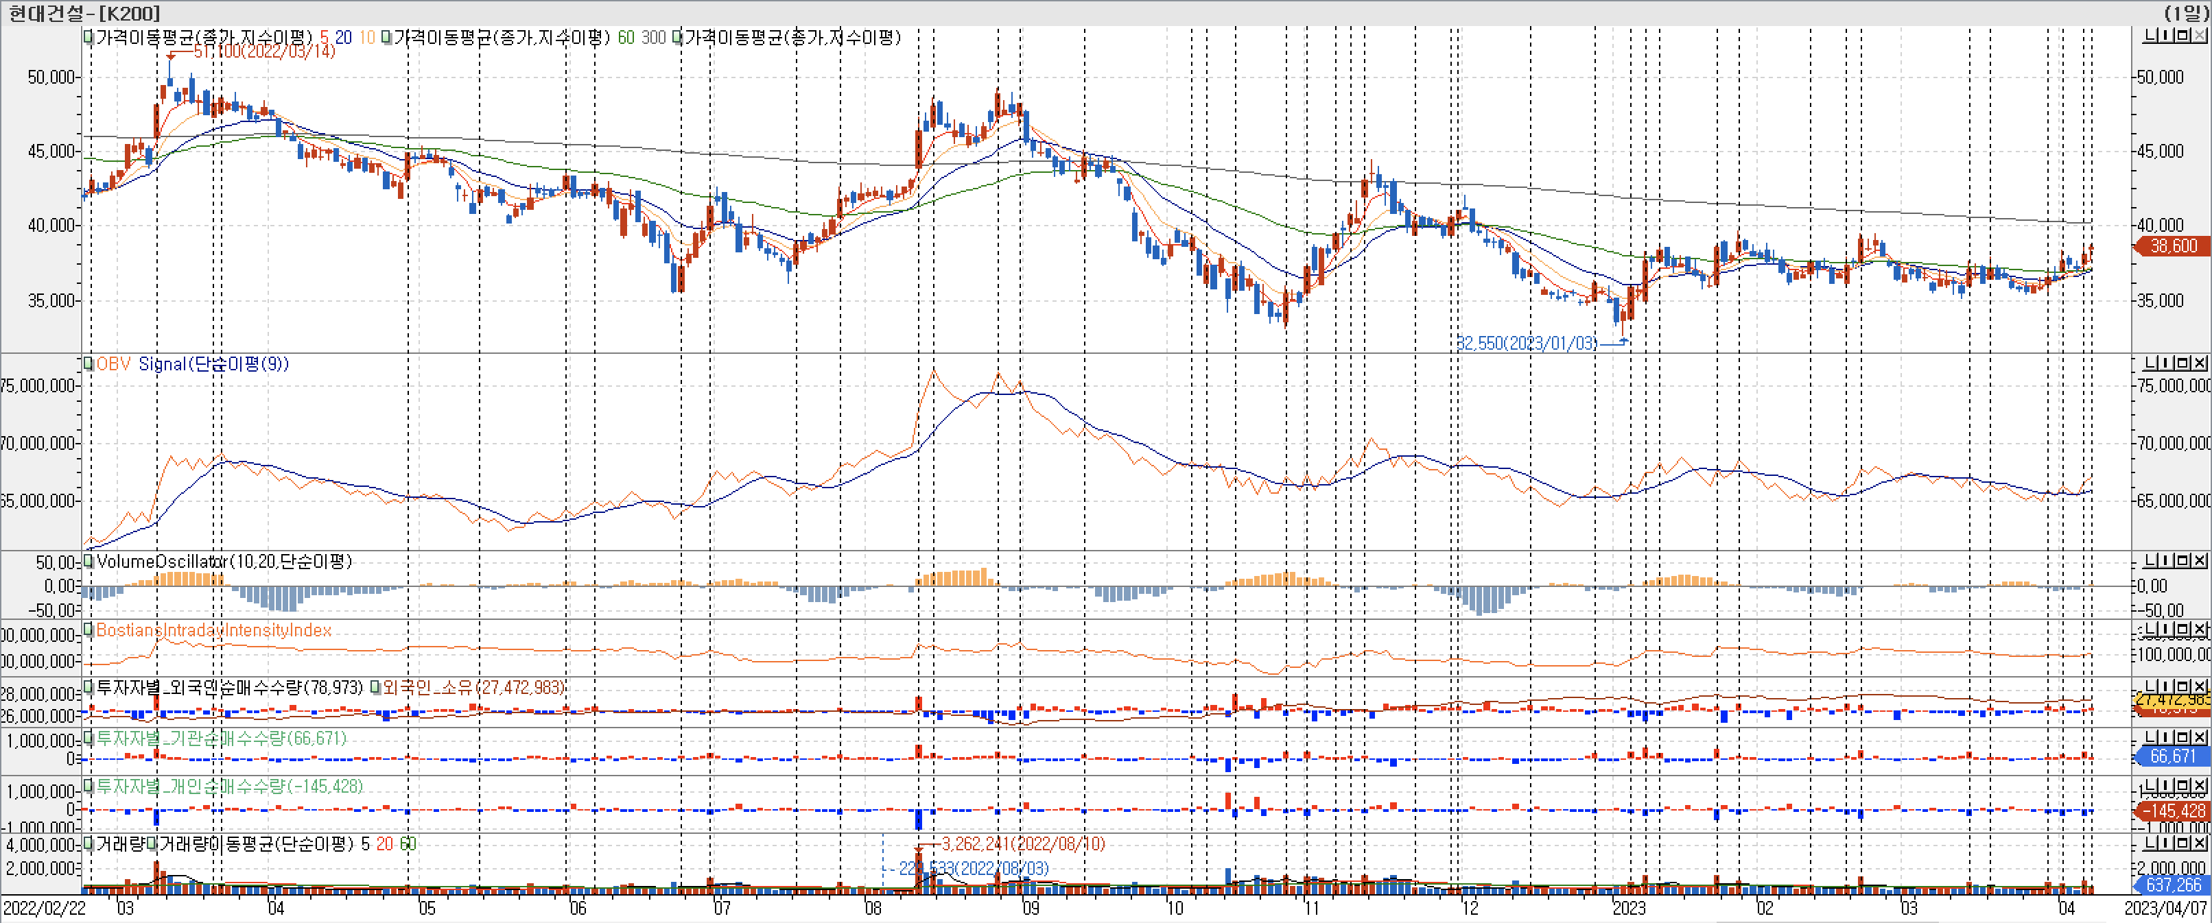The image size is (2212, 923).
Task: Close the OBV Signal indicator panel
Action: pyautogui.click(x=2199, y=363)
